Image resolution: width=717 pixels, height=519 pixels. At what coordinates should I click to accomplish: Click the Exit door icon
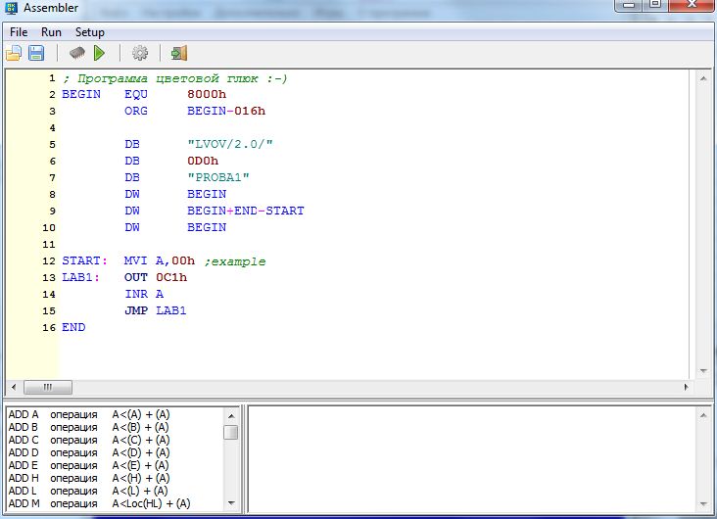[x=178, y=53]
